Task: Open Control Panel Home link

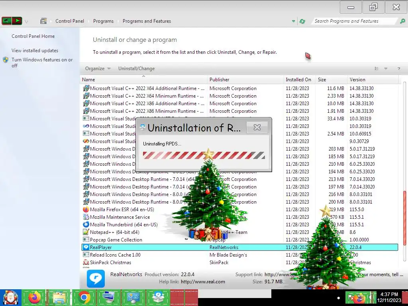Action: (33, 36)
